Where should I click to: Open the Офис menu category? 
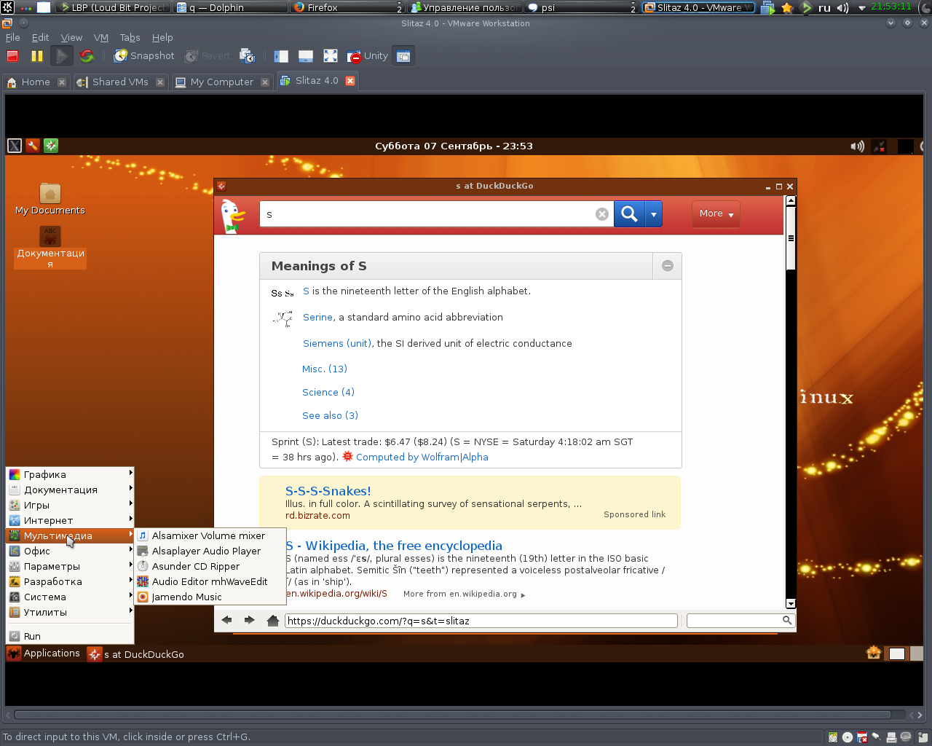click(70, 551)
